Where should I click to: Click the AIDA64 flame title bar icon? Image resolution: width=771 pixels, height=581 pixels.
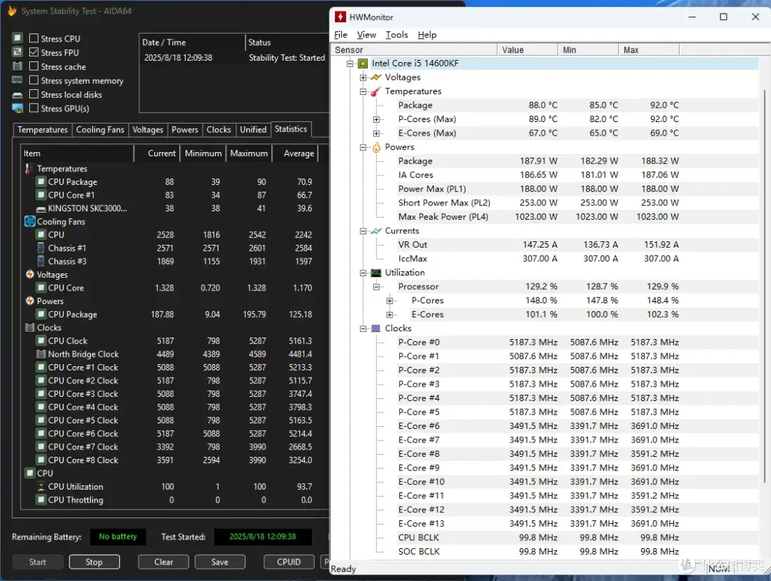click(x=12, y=10)
